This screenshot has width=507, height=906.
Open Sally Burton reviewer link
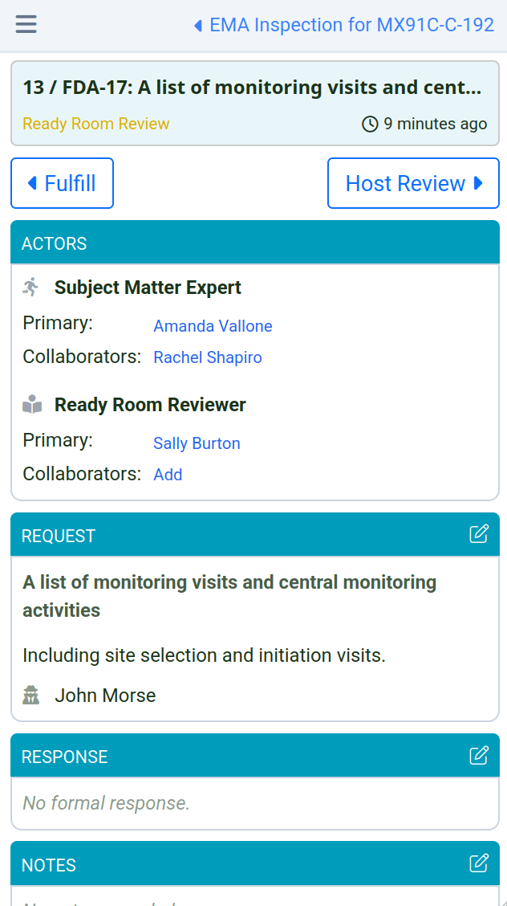(x=197, y=443)
